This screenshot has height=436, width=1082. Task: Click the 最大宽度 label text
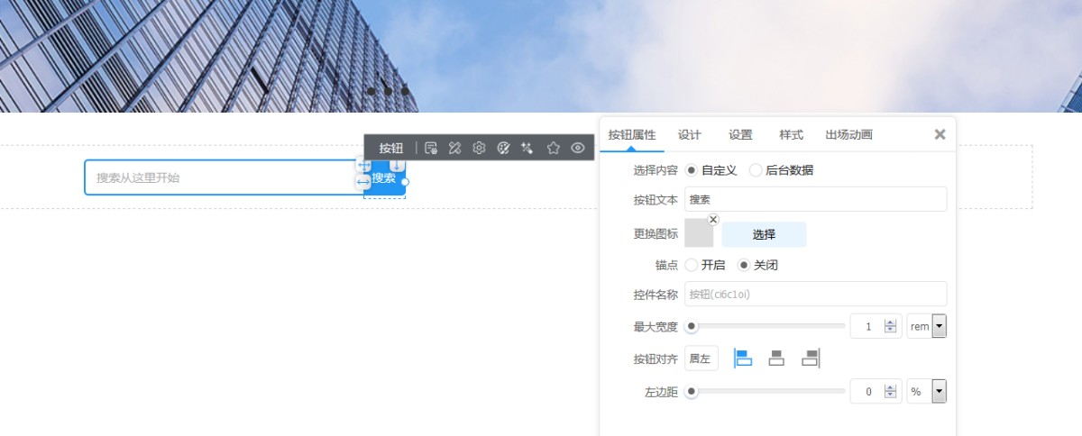[x=656, y=327]
